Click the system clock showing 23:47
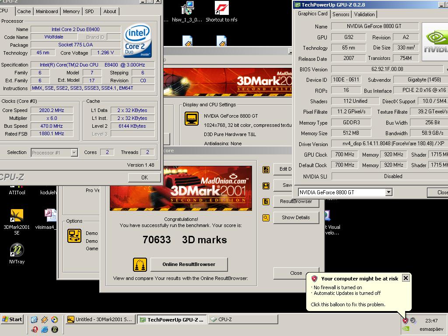The width and height of the screenshot is (448, 336). [x=431, y=321]
